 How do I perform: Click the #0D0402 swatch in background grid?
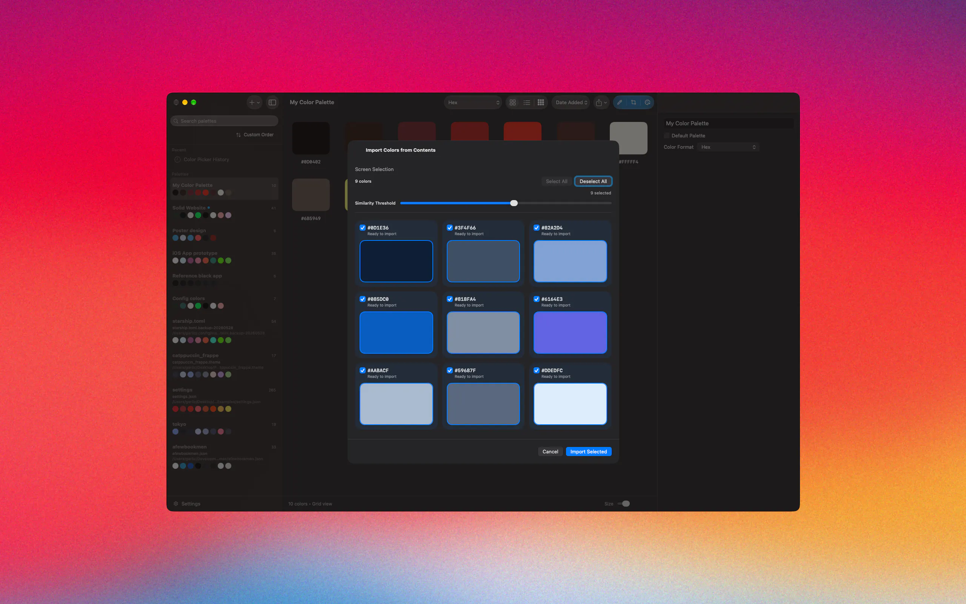tap(311, 138)
